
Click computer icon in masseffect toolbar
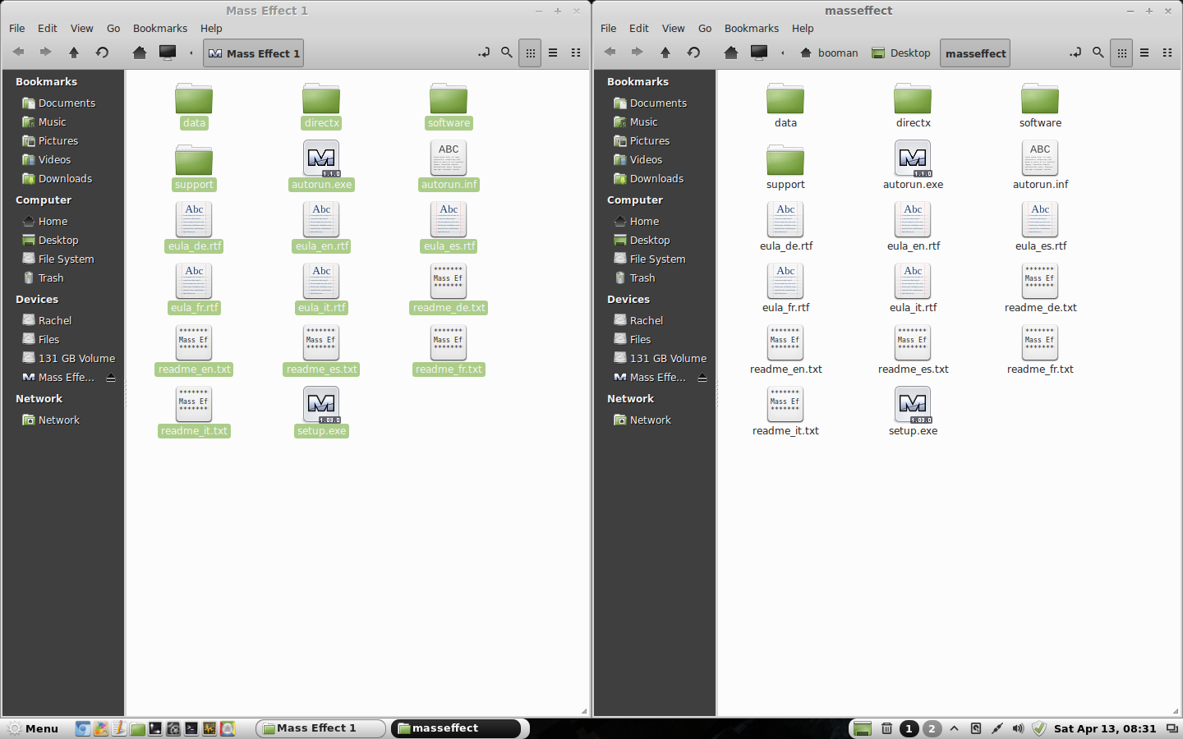(x=759, y=53)
